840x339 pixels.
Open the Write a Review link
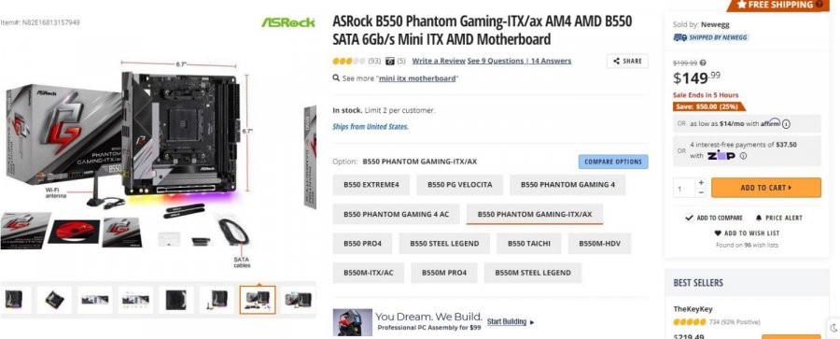coord(439,61)
